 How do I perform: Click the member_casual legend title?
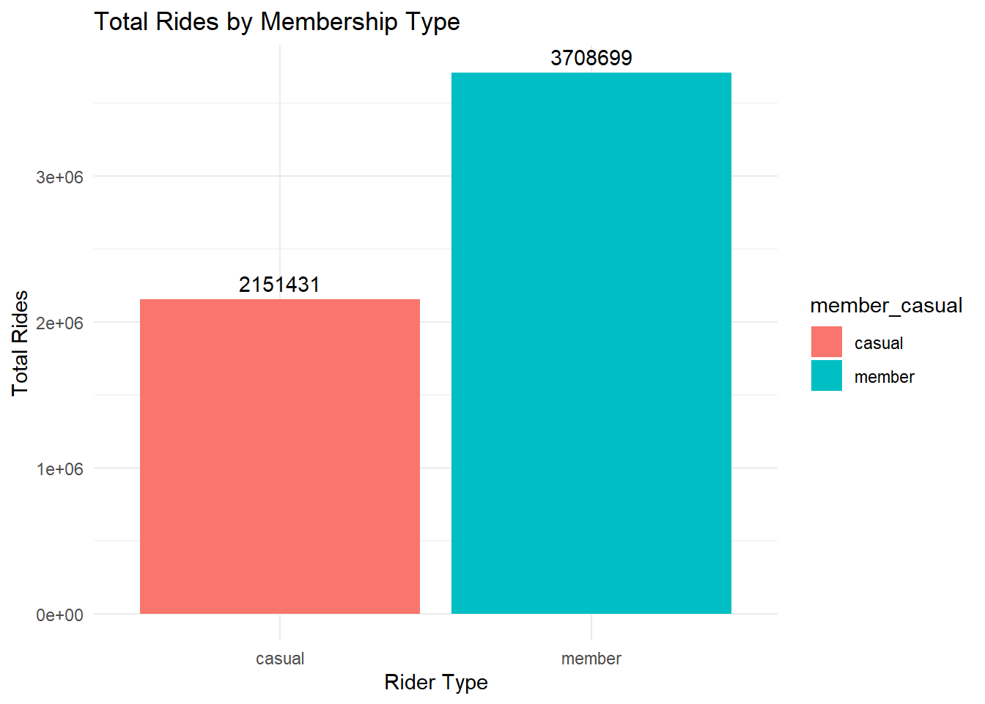(886, 306)
